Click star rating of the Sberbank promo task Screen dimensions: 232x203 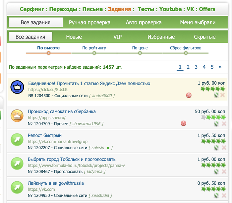[x=213, y=117]
